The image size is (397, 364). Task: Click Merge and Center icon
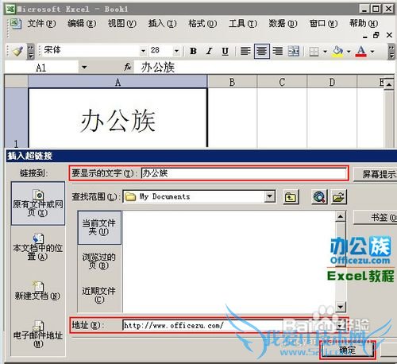coord(294,51)
